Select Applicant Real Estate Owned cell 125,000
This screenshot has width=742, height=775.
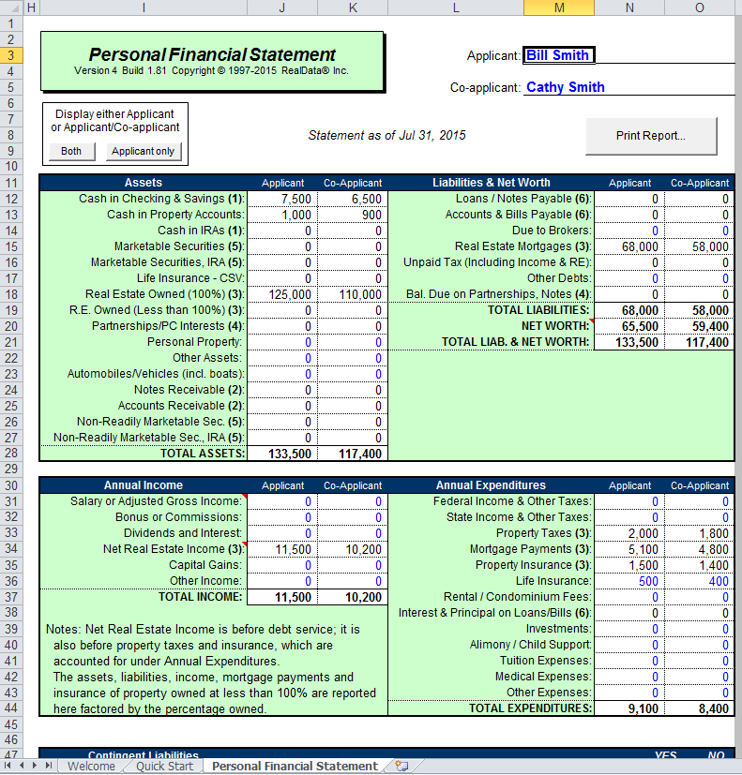(x=282, y=294)
